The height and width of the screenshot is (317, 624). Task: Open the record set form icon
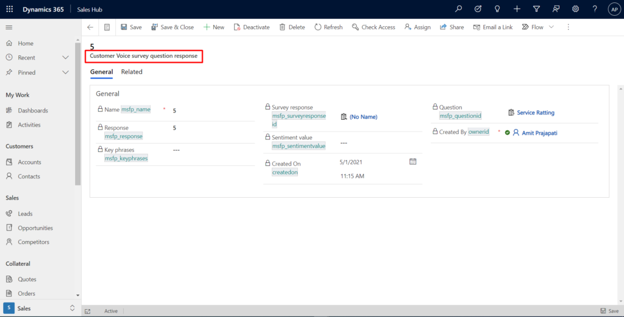coord(107,27)
